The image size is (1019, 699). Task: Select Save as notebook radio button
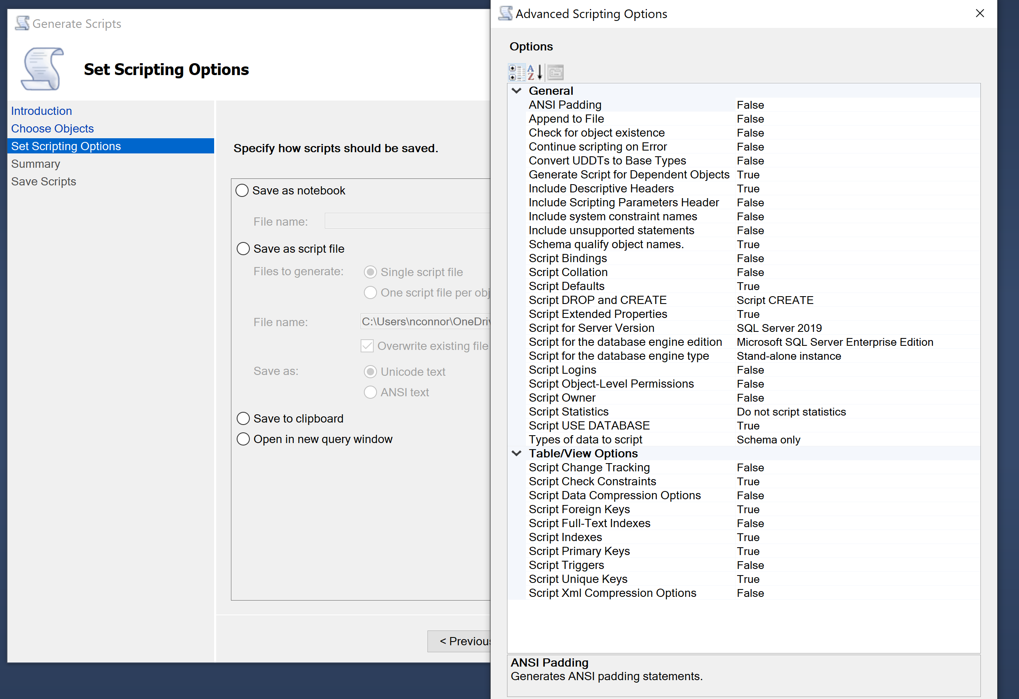[x=242, y=190]
